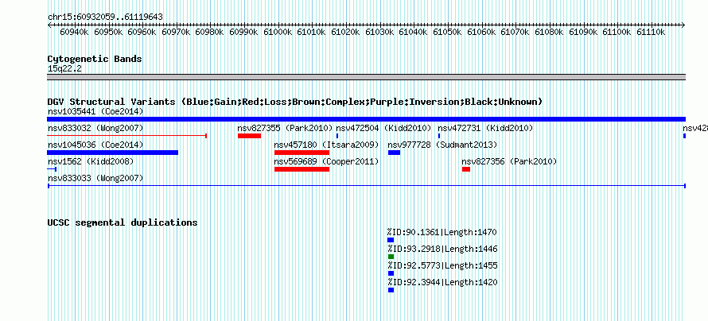Select the 60970k ruler position label
Screen dimensions: 708x321
tap(177, 33)
